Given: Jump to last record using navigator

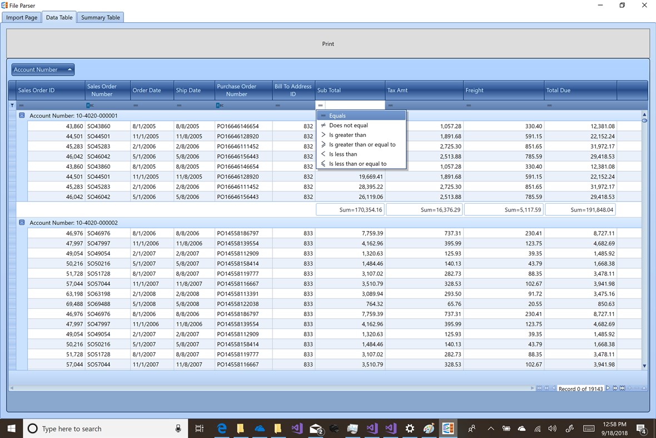Looking at the screenshot, I should pos(622,388).
